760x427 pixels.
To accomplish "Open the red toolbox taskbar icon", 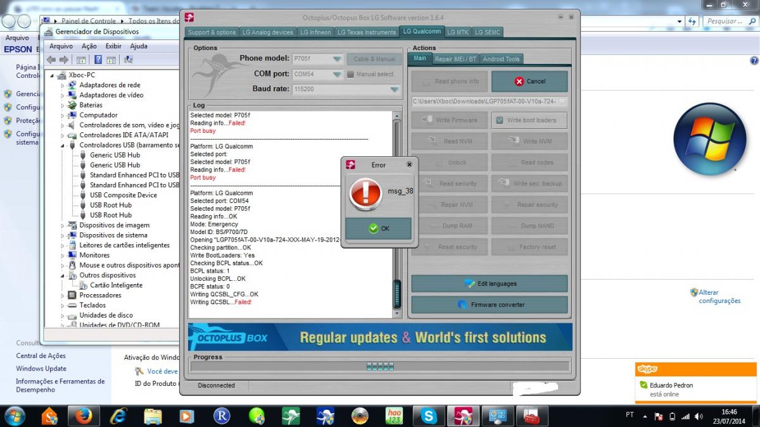I will click(x=531, y=415).
